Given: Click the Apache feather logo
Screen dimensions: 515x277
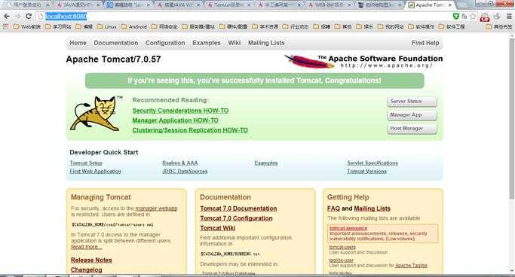Looking at the screenshot, I should coord(308,61).
